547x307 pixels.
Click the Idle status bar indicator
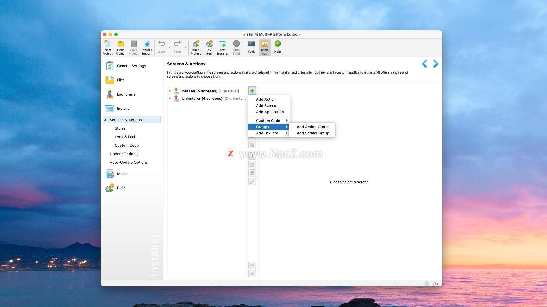point(431,283)
